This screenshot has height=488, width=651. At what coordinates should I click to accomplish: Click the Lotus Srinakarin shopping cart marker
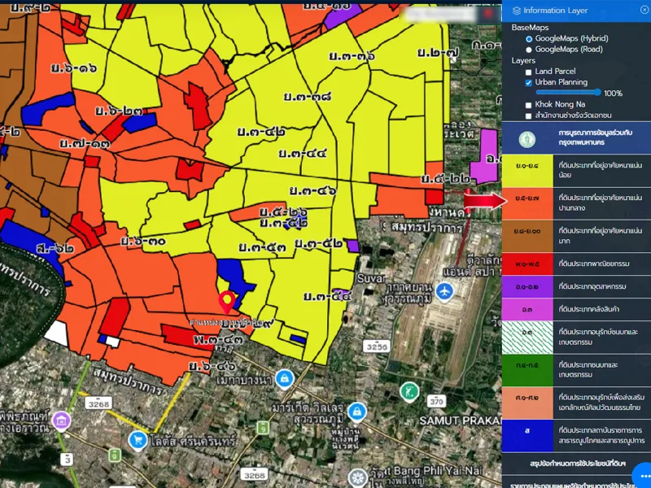click(138, 440)
